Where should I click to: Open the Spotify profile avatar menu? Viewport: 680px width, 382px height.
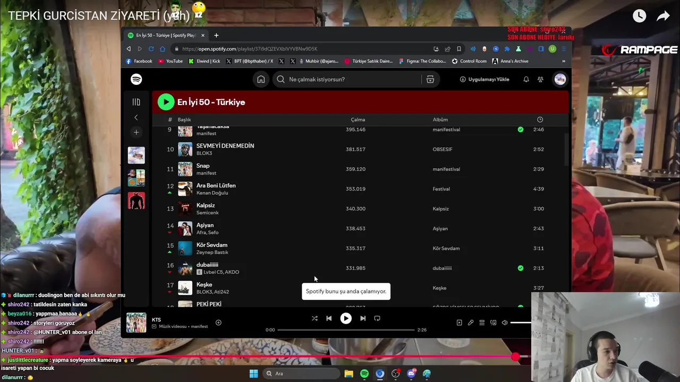(560, 79)
